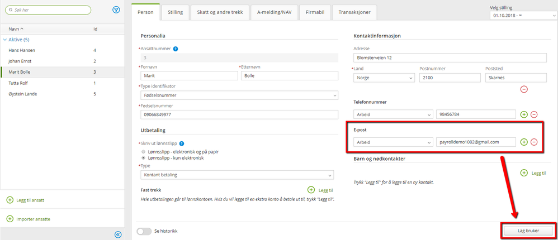Click the Lag bruker button

point(528,230)
